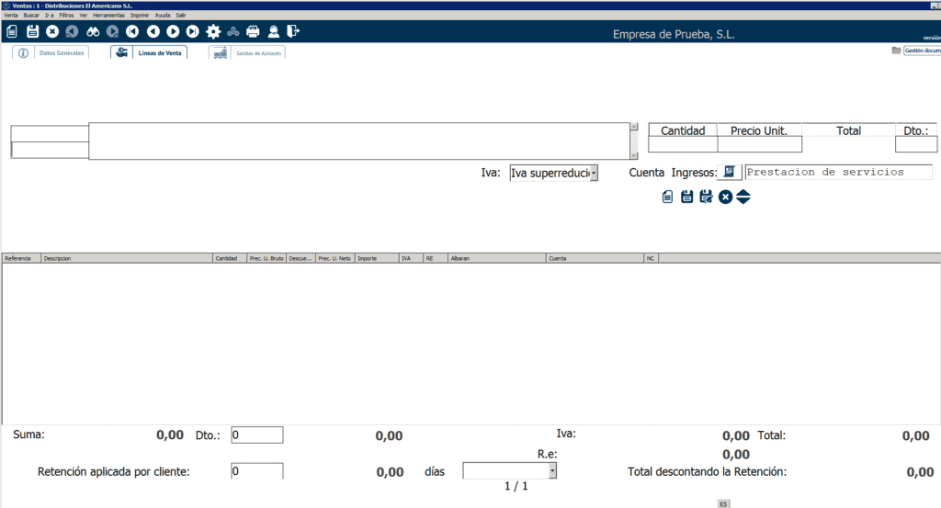Image resolution: width=941 pixels, height=508 pixels.
Task: Cancel the line with the X icon below Cuenta
Action: pyautogui.click(x=725, y=197)
